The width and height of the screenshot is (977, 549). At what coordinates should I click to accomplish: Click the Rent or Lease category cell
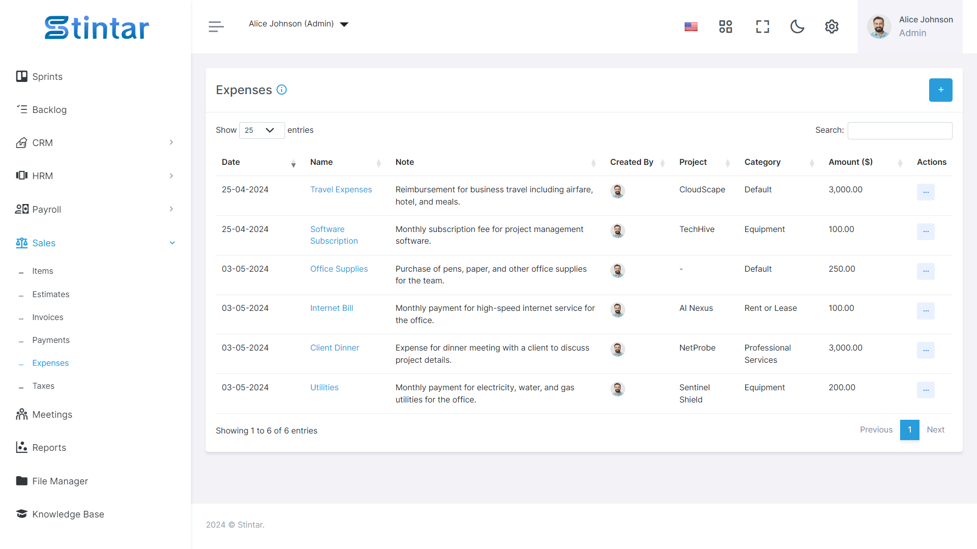[x=770, y=308]
